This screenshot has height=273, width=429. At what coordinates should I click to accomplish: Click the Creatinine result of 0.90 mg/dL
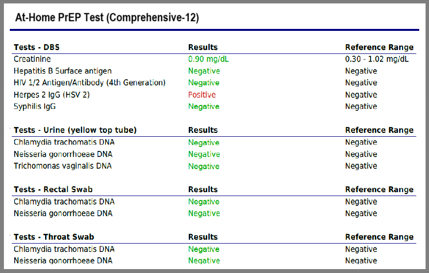coord(208,59)
